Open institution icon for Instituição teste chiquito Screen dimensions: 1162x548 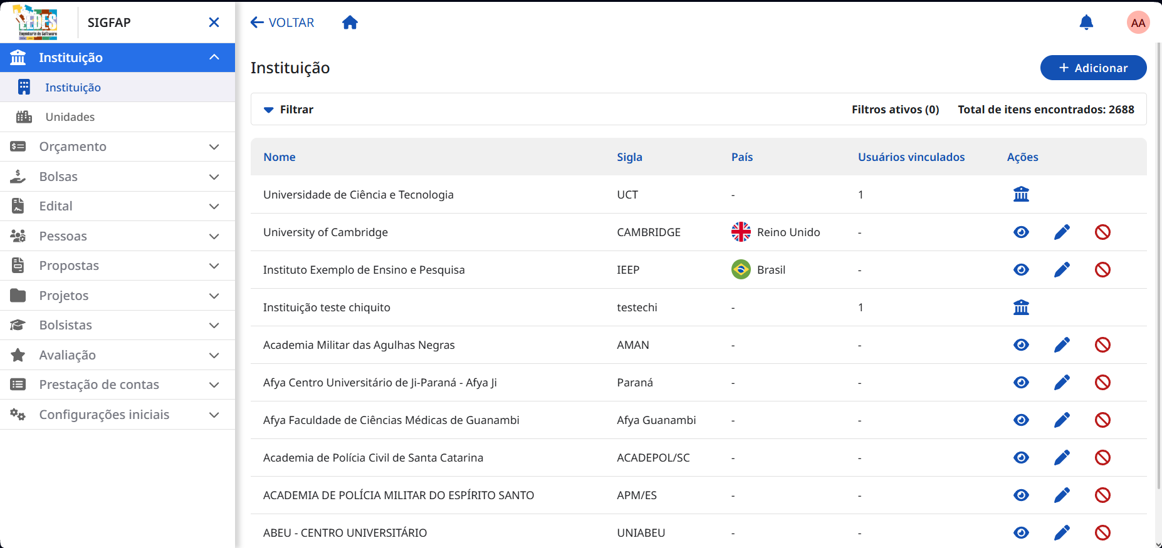(x=1021, y=307)
